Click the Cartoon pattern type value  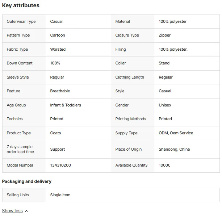point(58,35)
